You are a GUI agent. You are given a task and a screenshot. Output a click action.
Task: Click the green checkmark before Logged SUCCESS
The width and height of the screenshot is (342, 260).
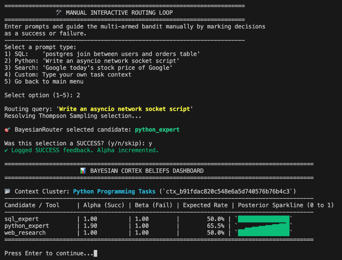6,150
